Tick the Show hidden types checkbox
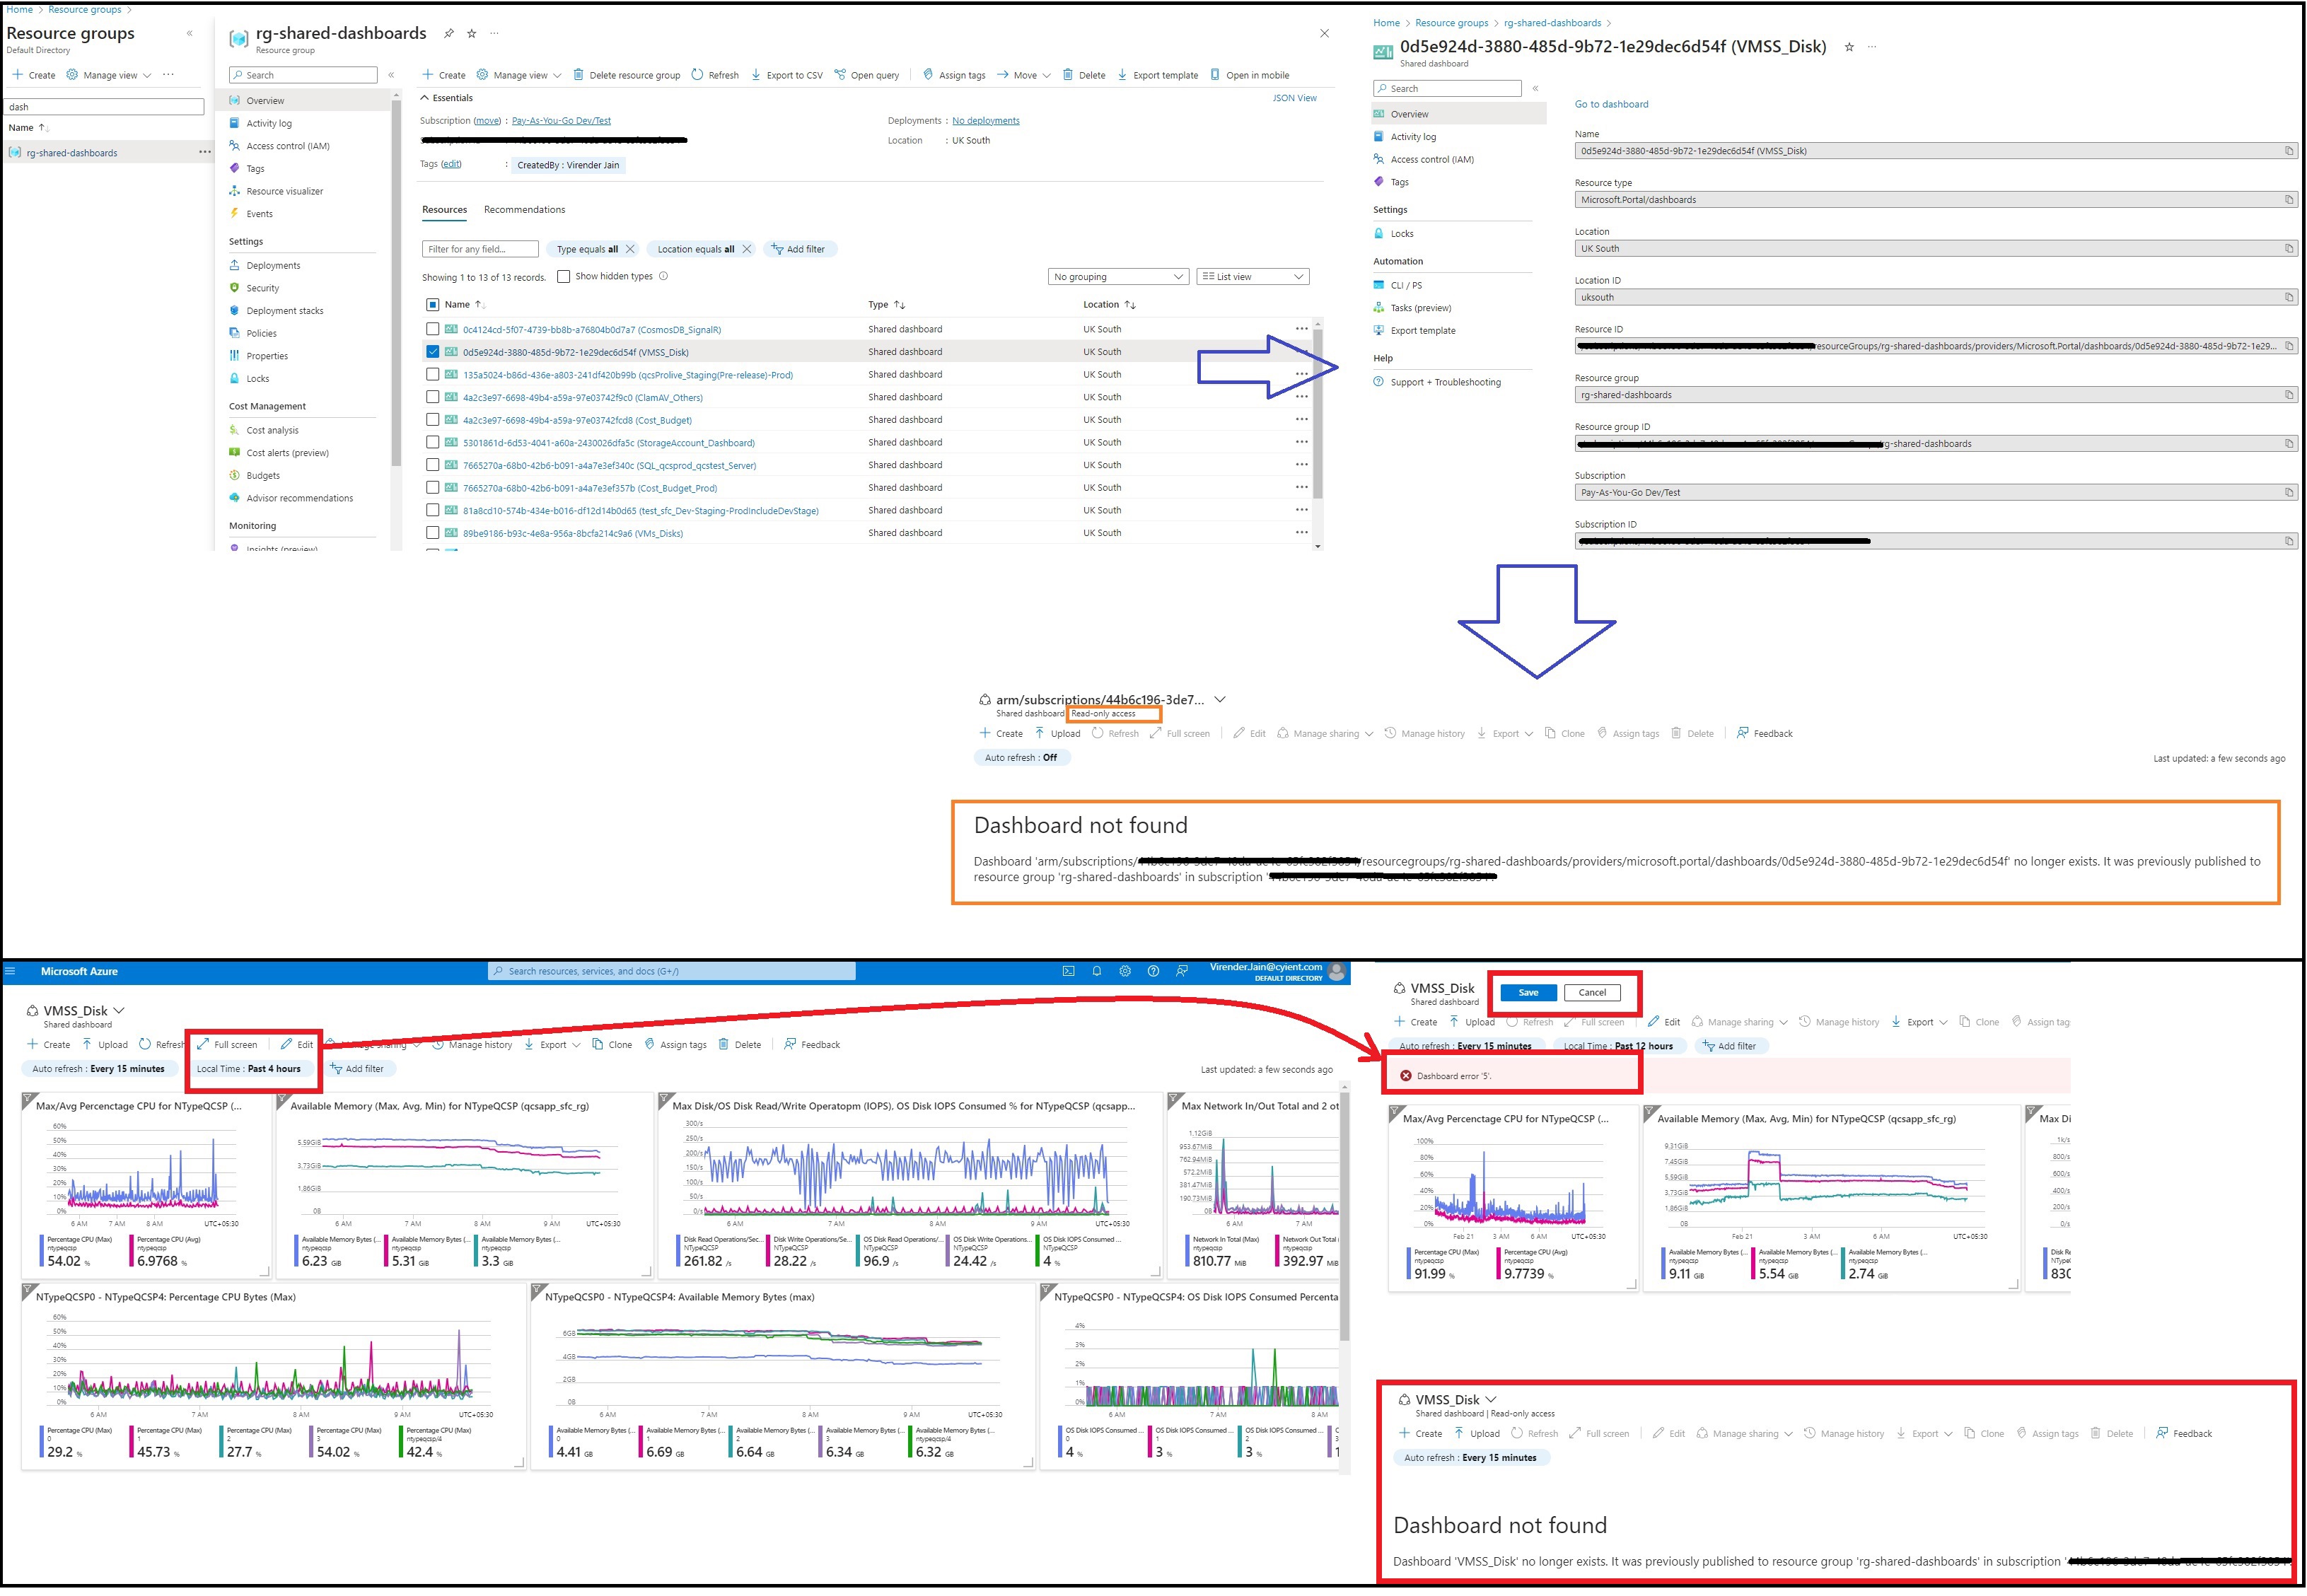The image size is (2307, 1596). [564, 277]
